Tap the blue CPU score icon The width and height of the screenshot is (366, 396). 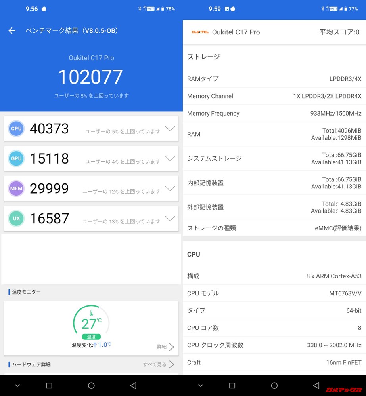pyautogui.click(x=16, y=128)
